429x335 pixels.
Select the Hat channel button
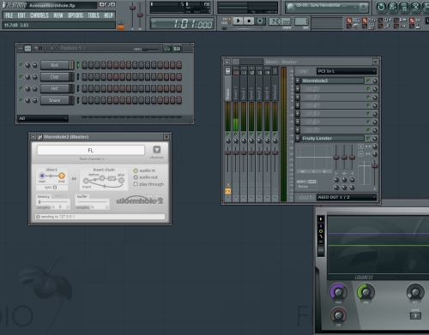(x=55, y=88)
